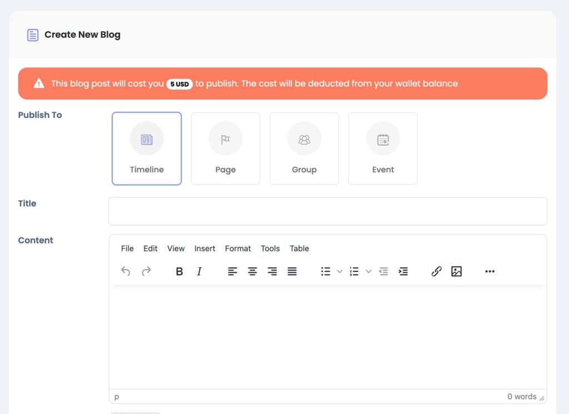The image size is (569, 414).
Task: Align text to the left
Action: (x=232, y=271)
